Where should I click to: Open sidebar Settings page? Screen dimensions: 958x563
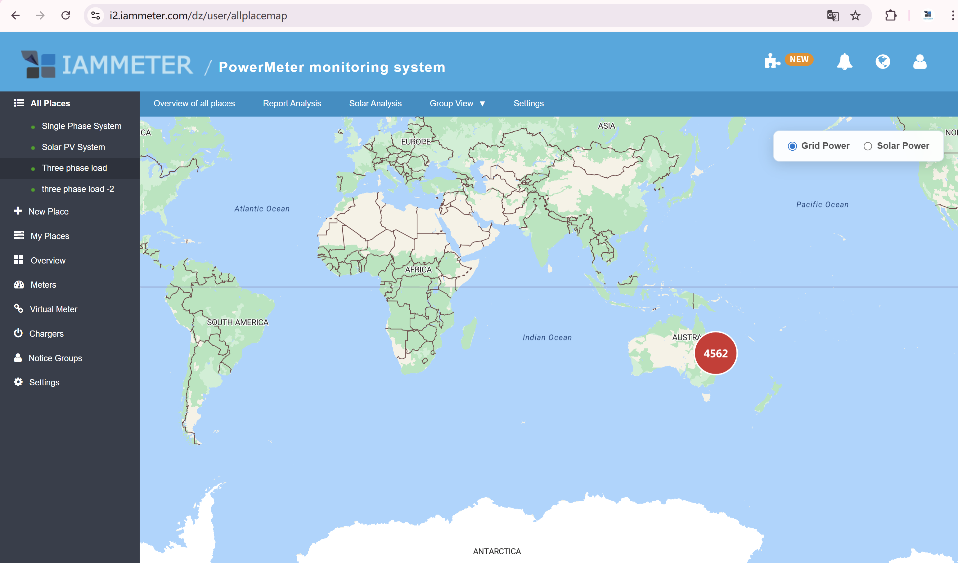click(x=44, y=383)
